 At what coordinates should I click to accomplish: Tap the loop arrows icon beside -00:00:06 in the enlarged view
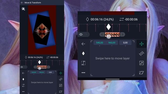point(122,19)
